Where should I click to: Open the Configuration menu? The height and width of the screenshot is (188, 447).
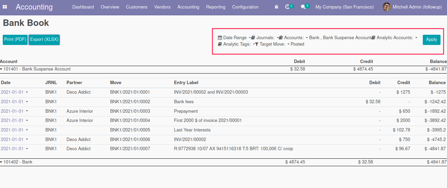(x=245, y=7)
